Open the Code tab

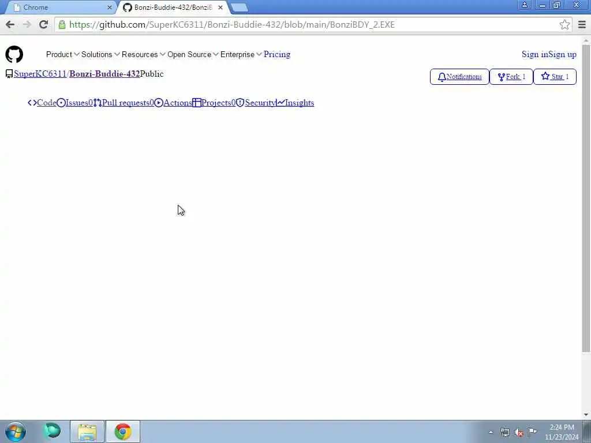(x=42, y=103)
